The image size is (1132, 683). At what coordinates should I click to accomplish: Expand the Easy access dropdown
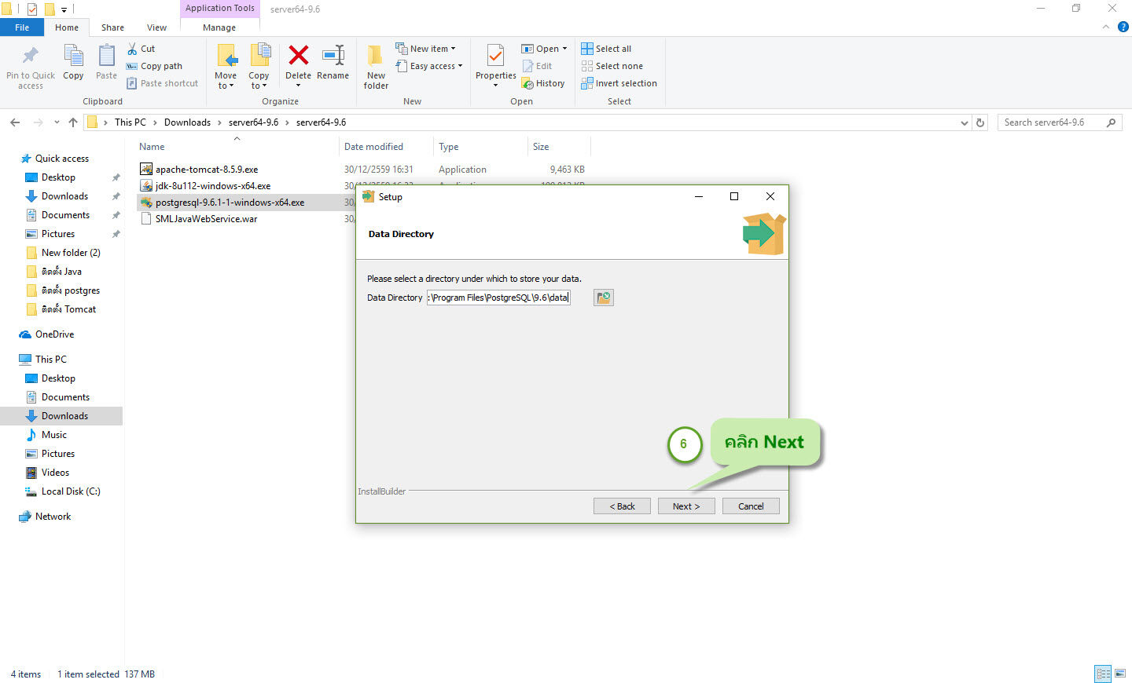429,65
